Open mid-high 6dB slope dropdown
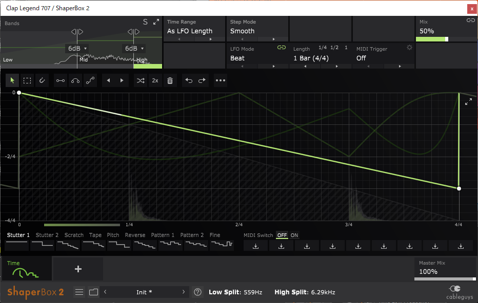 click(x=134, y=49)
